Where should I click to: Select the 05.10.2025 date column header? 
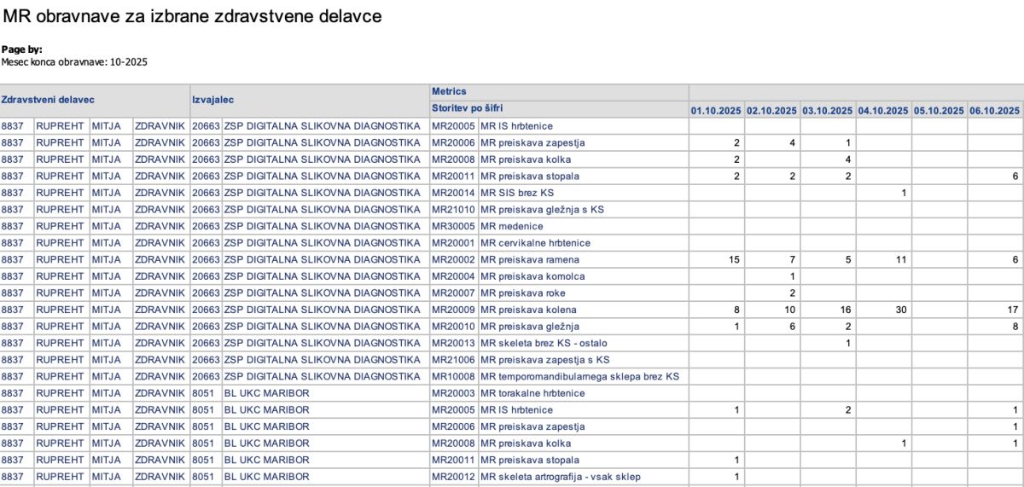tap(939, 110)
